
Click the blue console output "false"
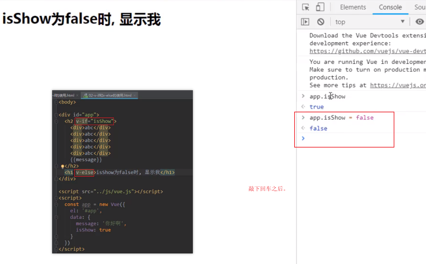pos(318,128)
